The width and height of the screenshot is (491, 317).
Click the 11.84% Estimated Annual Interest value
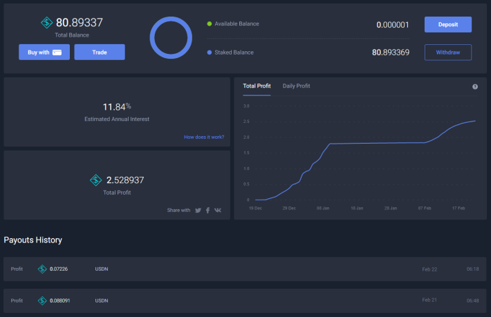(117, 107)
